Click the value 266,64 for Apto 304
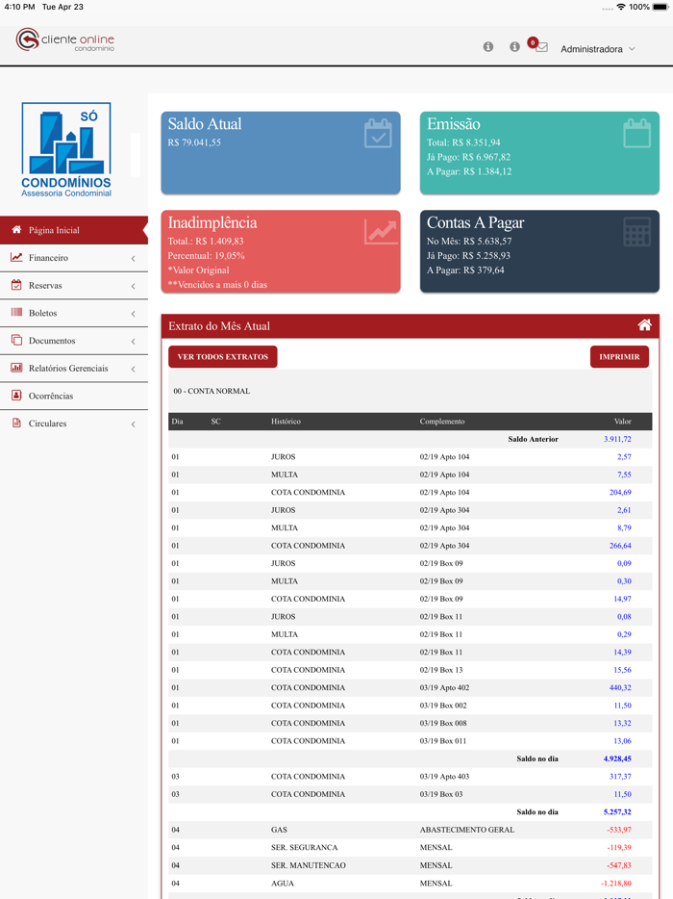Image resolution: width=673 pixels, height=899 pixels. tap(620, 546)
